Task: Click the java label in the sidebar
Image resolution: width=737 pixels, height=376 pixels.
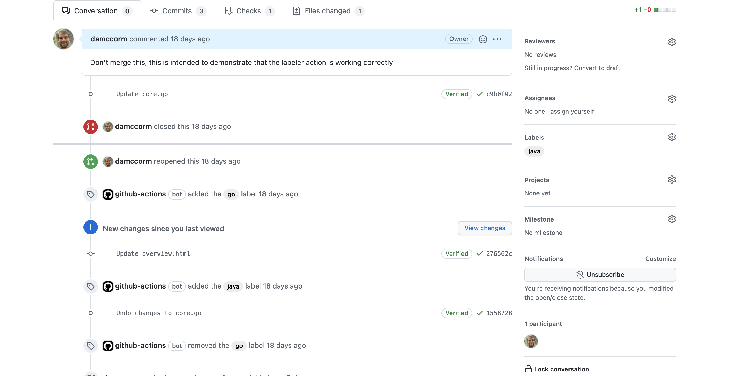Action: click(534, 151)
